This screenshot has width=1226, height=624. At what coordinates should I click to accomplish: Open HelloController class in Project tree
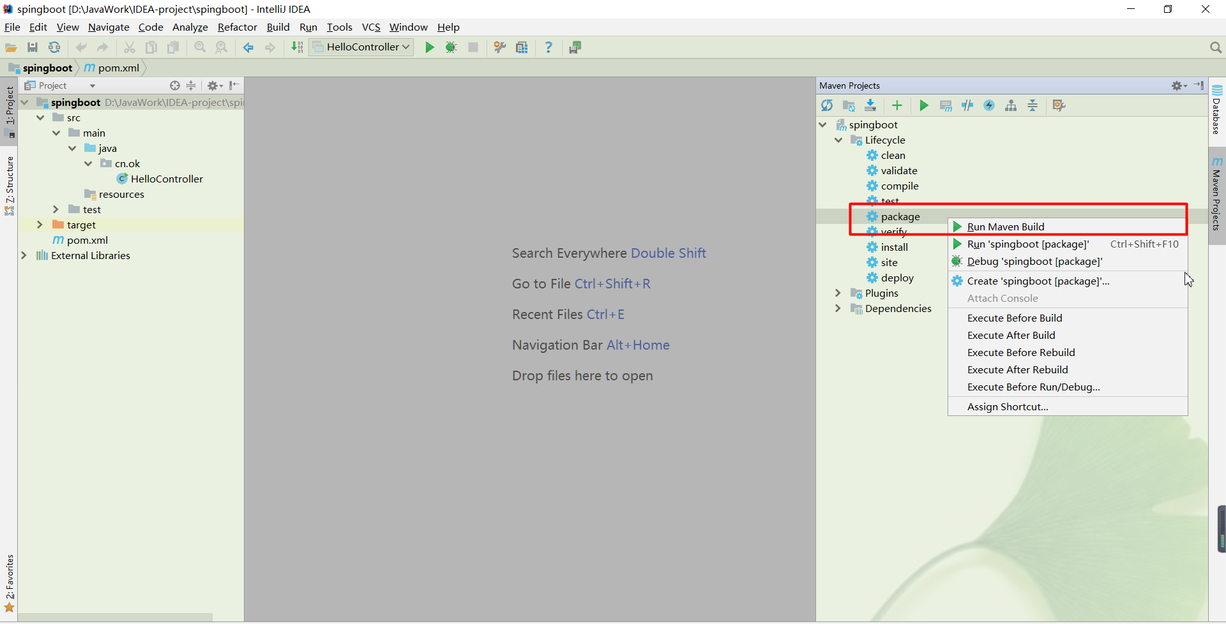[x=167, y=179]
